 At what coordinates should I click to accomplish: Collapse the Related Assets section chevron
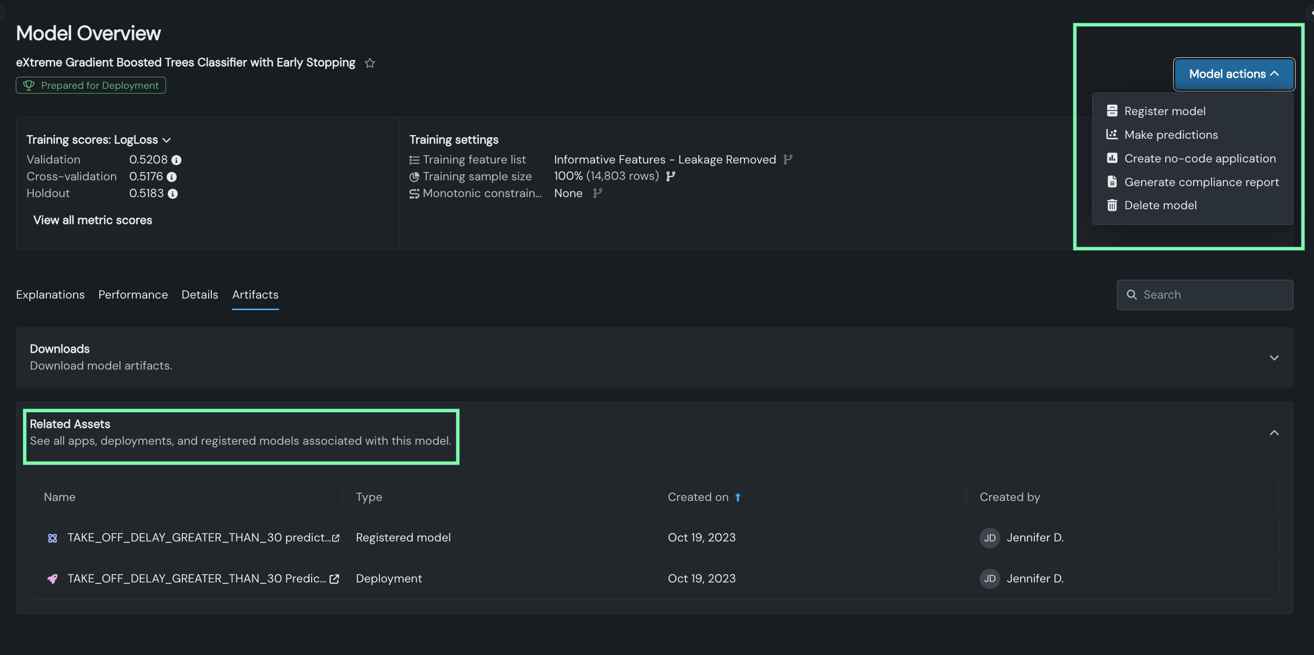click(1274, 433)
